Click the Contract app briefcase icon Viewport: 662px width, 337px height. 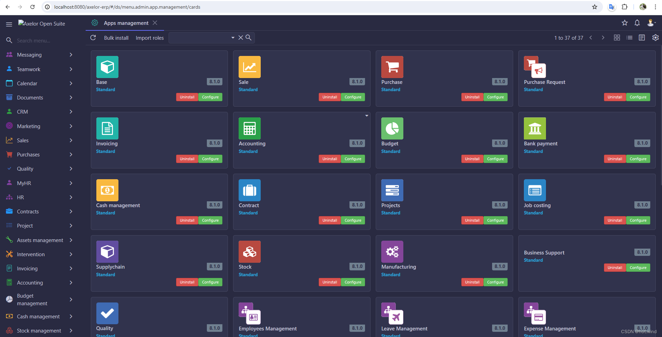click(250, 190)
